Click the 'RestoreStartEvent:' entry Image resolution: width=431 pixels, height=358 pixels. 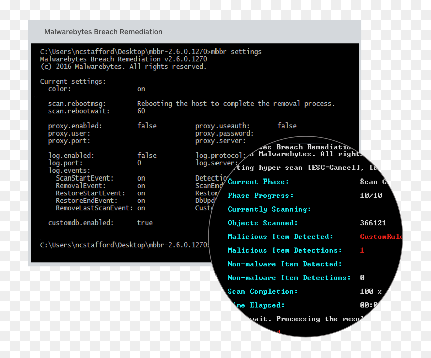(x=90, y=193)
